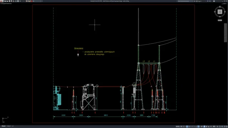Image resolution: width=228 pixels, height=128 pixels.
Task: Select the cyan transformer on the left of the drawing
Action: pyautogui.click(x=57, y=98)
